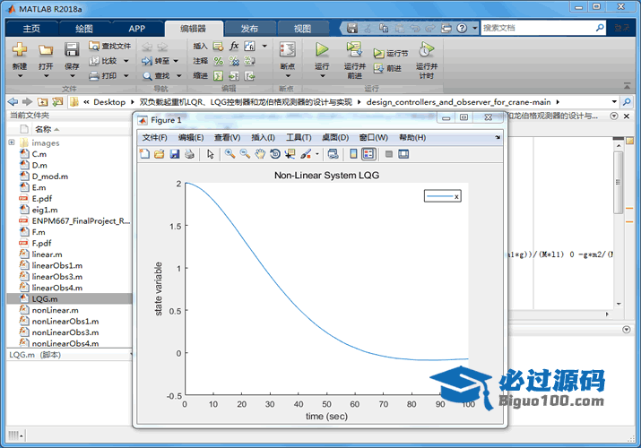The width and height of the screenshot is (641, 448).
Task: Click the Desktop path segment
Action: [x=109, y=102]
